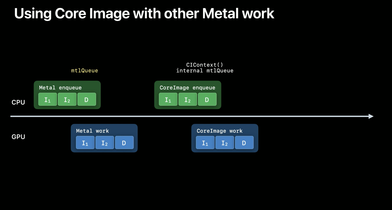Click the blue D block in Metal work

124,143
